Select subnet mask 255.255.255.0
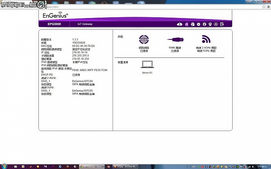Viewport: 271px width, 169px height. click(81, 56)
